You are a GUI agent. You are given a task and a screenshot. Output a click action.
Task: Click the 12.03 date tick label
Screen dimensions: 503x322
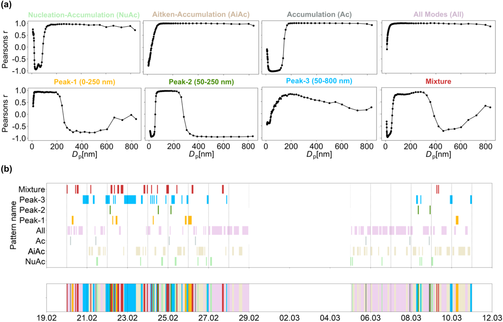point(492,318)
